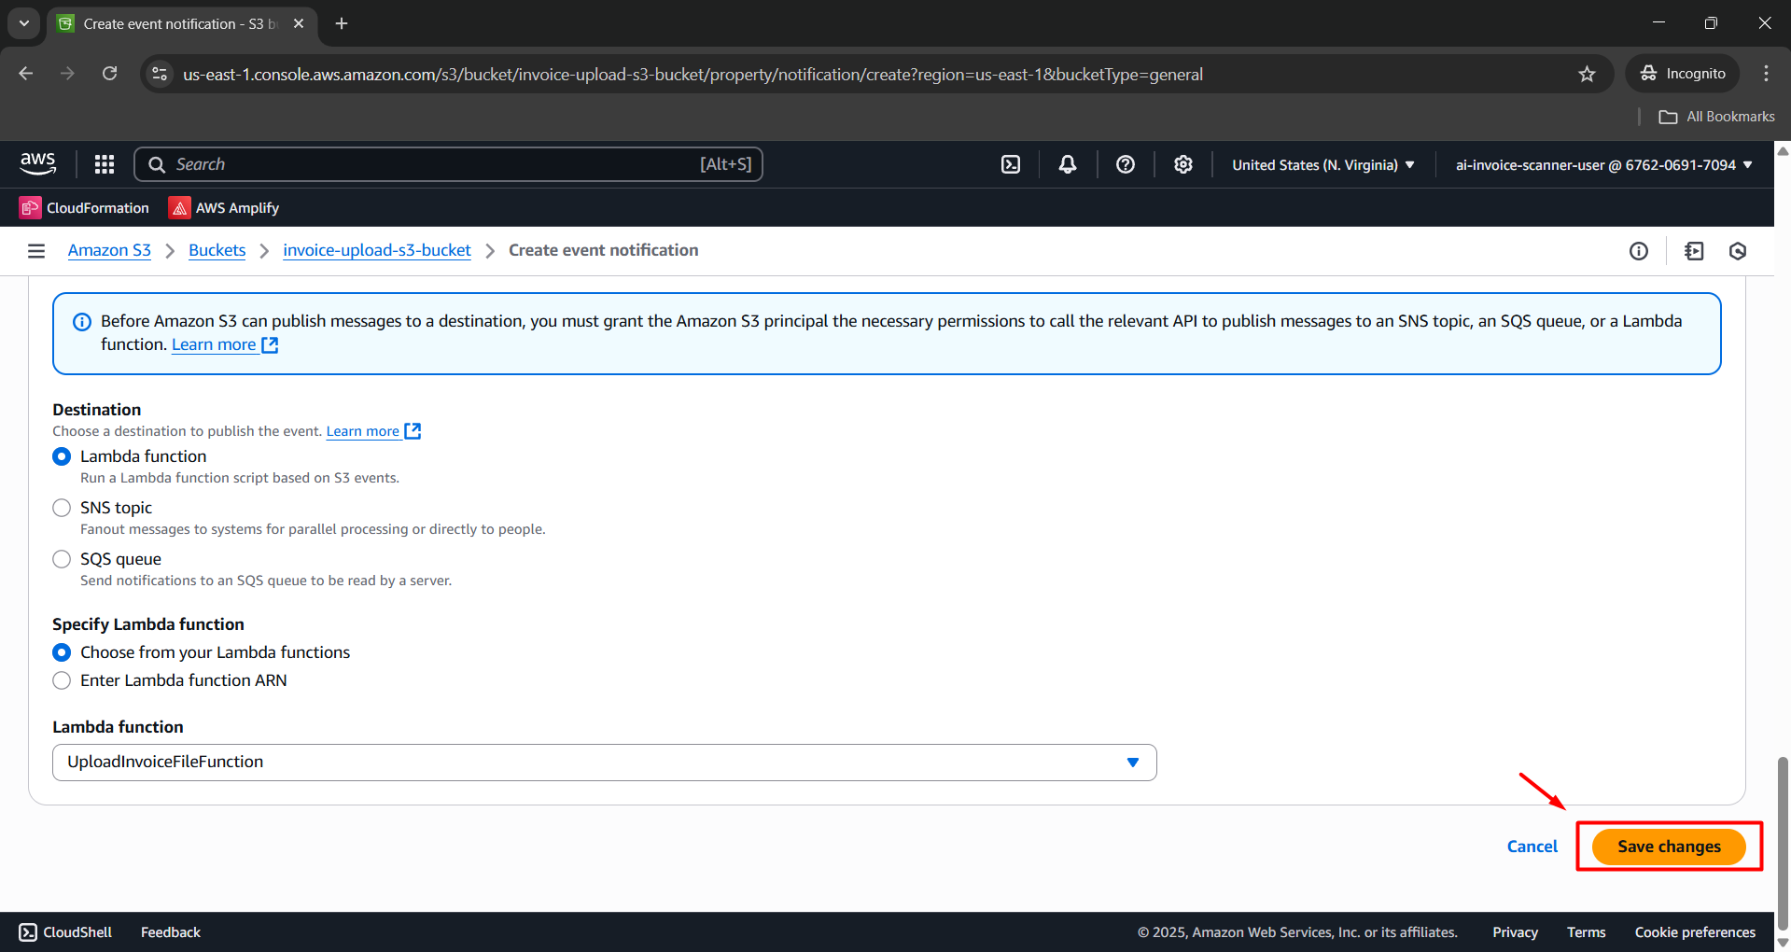Screen dimensions: 1791x952
Task: Open the CloudFormation shortcut in favorites bar
Action: [x=85, y=207]
